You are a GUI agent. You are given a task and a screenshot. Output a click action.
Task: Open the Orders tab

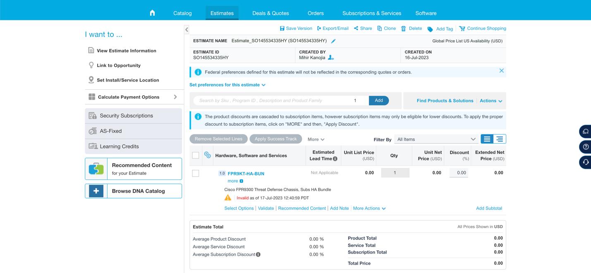pos(316,13)
